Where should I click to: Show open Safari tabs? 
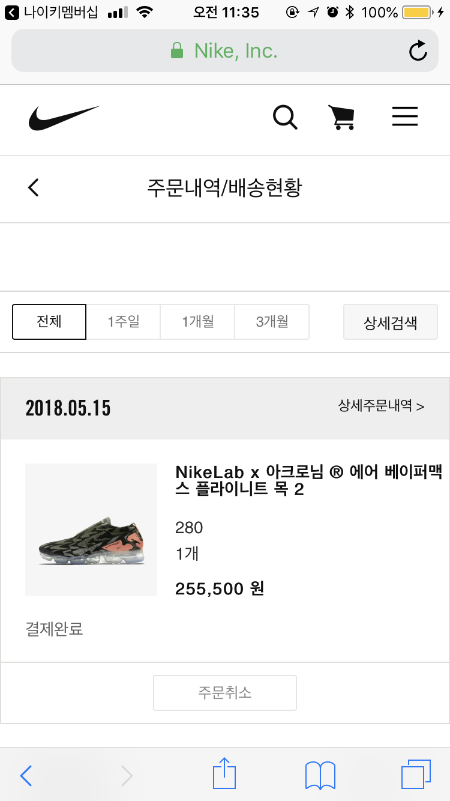tap(415, 775)
